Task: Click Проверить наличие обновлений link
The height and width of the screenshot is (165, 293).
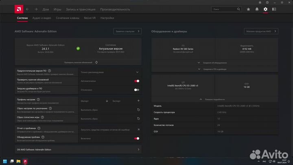Action: 78,62
